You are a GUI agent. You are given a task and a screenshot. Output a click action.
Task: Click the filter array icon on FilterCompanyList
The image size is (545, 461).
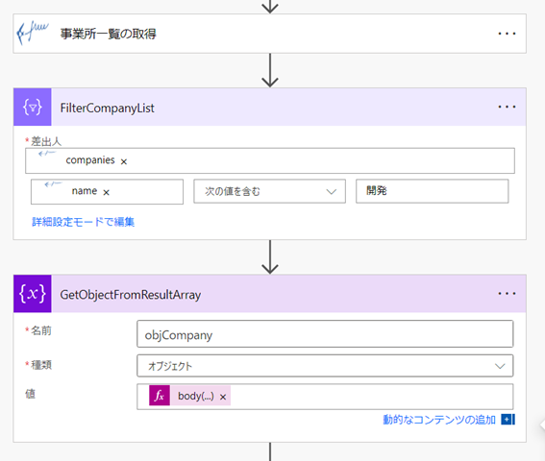click(x=33, y=107)
